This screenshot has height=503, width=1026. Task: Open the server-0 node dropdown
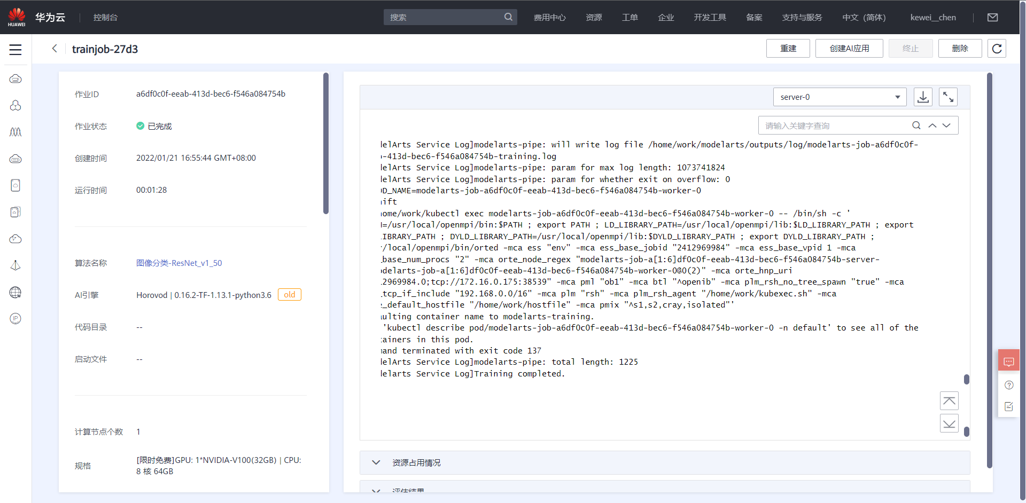(x=840, y=97)
